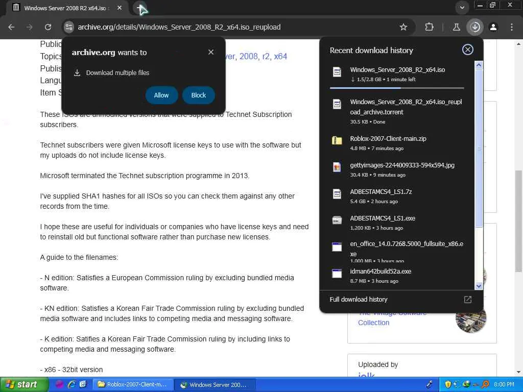Open the x64 topic link
523x392 pixels.
(x=280, y=56)
